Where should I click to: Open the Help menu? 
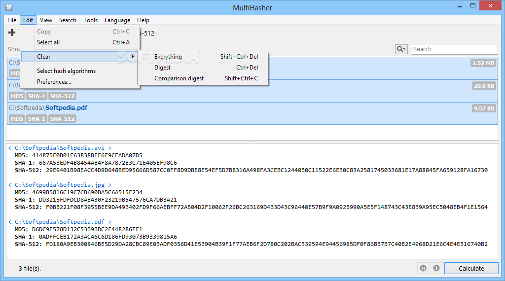coord(143,20)
